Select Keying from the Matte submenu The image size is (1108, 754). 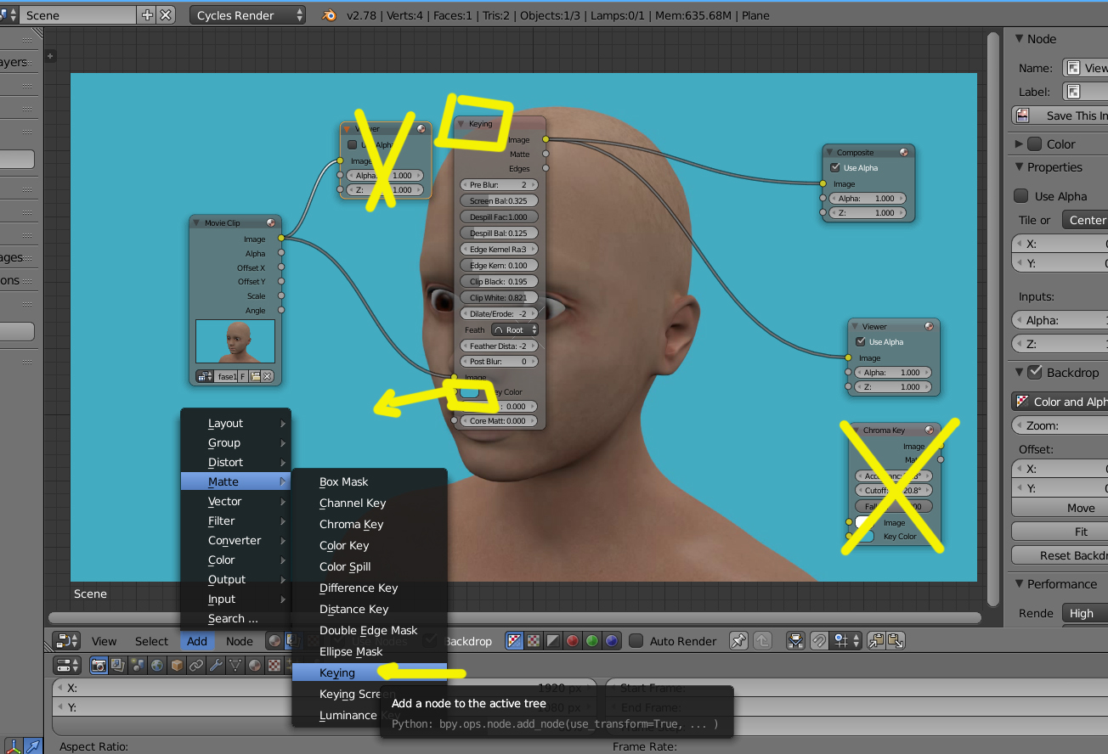point(337,672)
